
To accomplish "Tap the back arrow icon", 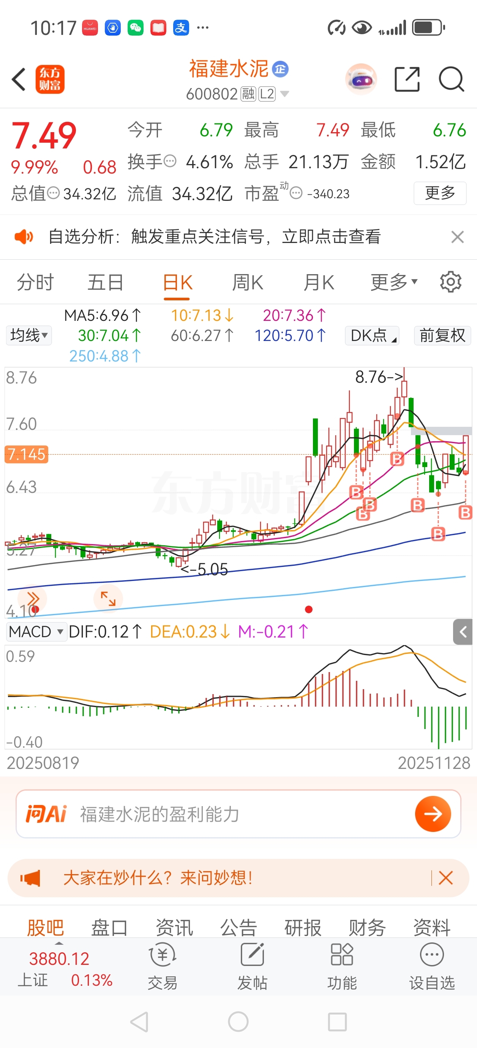I will [19, 79].
